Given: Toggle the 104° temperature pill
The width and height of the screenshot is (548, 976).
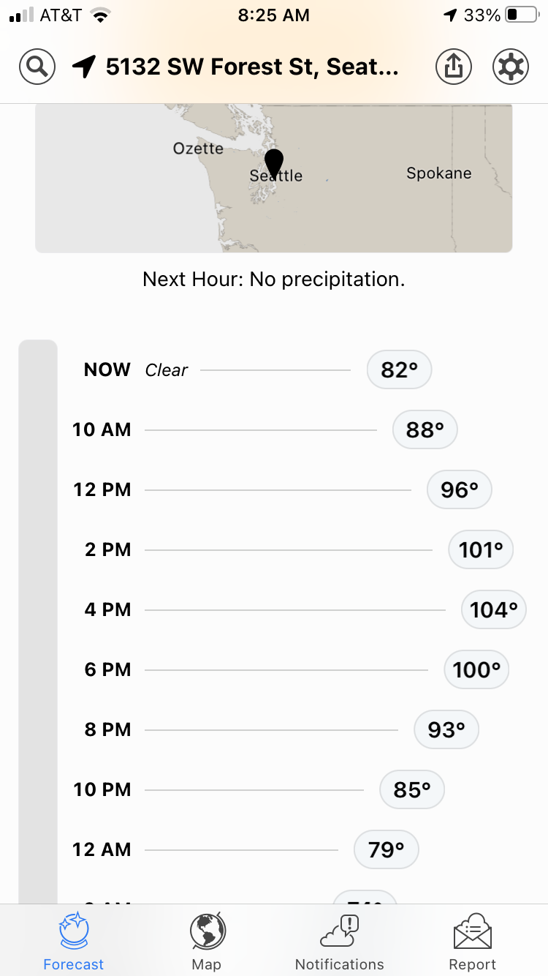Looking at the screenshot, I should pyautogui.click(x=494, y=609).
